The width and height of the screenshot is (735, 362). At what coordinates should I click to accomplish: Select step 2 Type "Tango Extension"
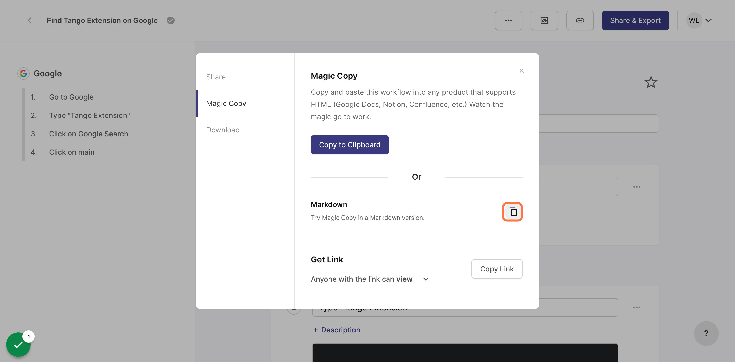coord(89,115)
